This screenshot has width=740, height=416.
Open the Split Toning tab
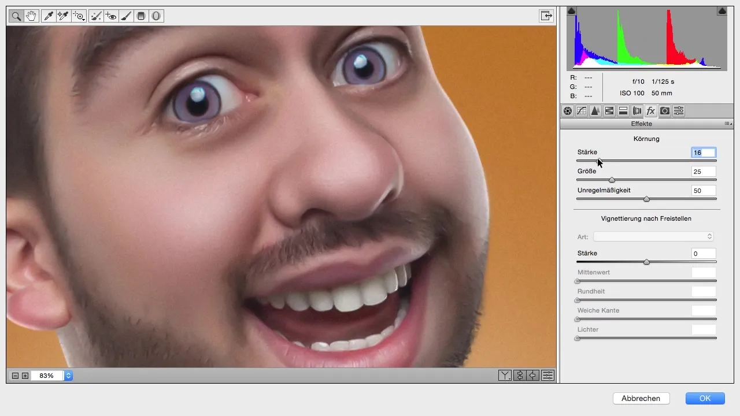click(623, 111)
